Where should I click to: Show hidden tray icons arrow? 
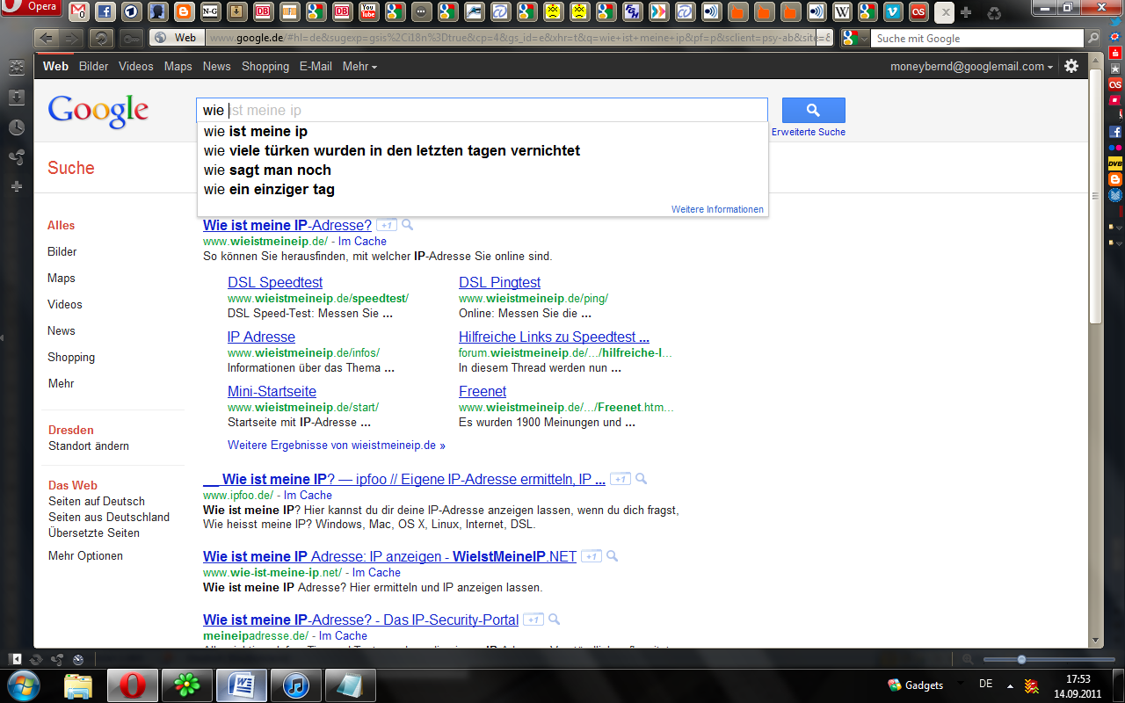[x=1010, y=685]
